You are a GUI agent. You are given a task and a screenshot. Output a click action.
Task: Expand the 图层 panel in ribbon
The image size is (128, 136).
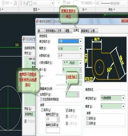pyautogui.click(x=36, y=10)
